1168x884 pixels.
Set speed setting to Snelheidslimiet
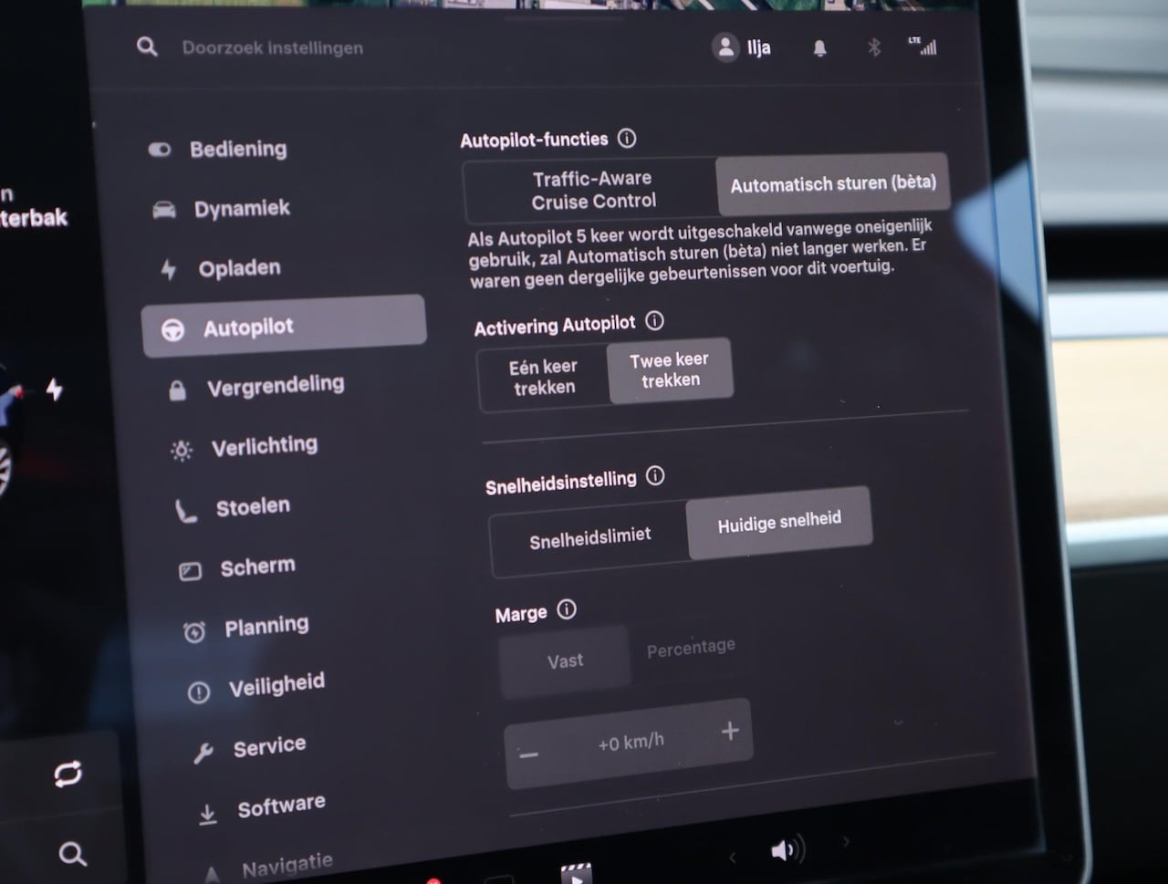point(589,537)
